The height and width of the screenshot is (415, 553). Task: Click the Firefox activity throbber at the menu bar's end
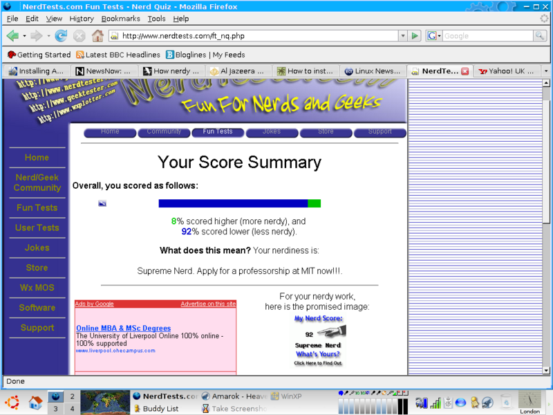tap(544, 19)
